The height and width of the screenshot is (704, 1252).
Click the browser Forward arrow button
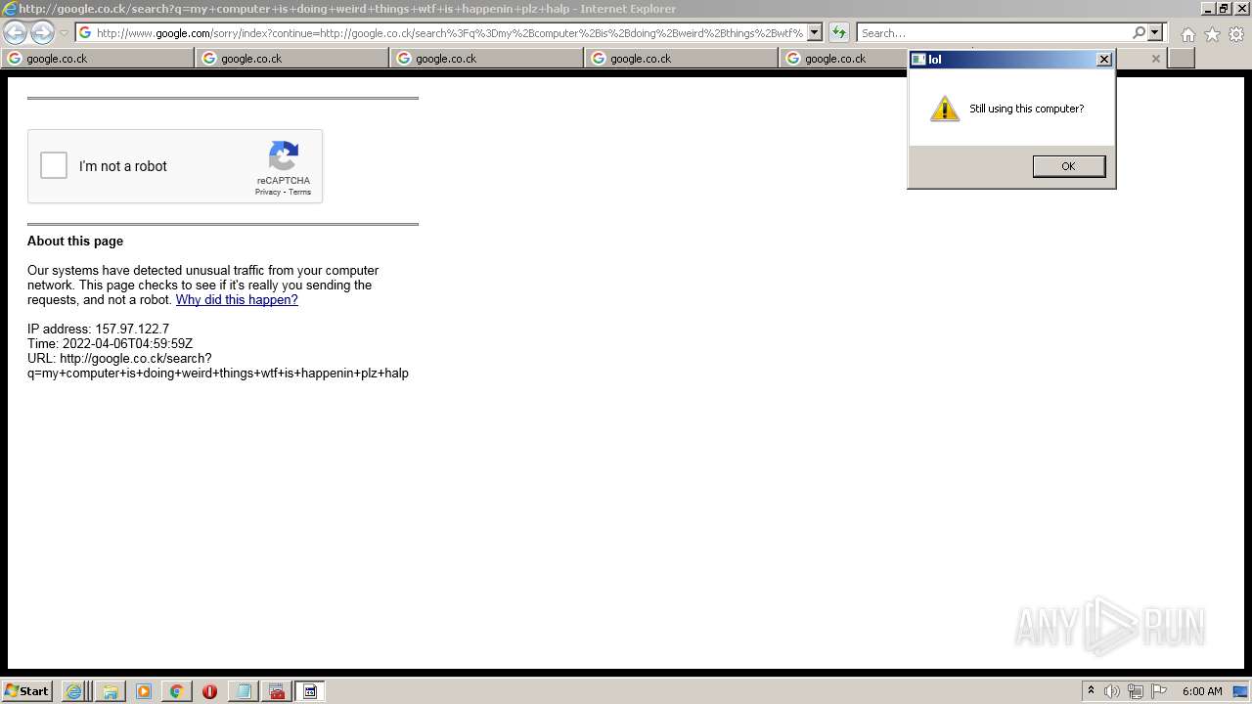(x=42, y=32)
